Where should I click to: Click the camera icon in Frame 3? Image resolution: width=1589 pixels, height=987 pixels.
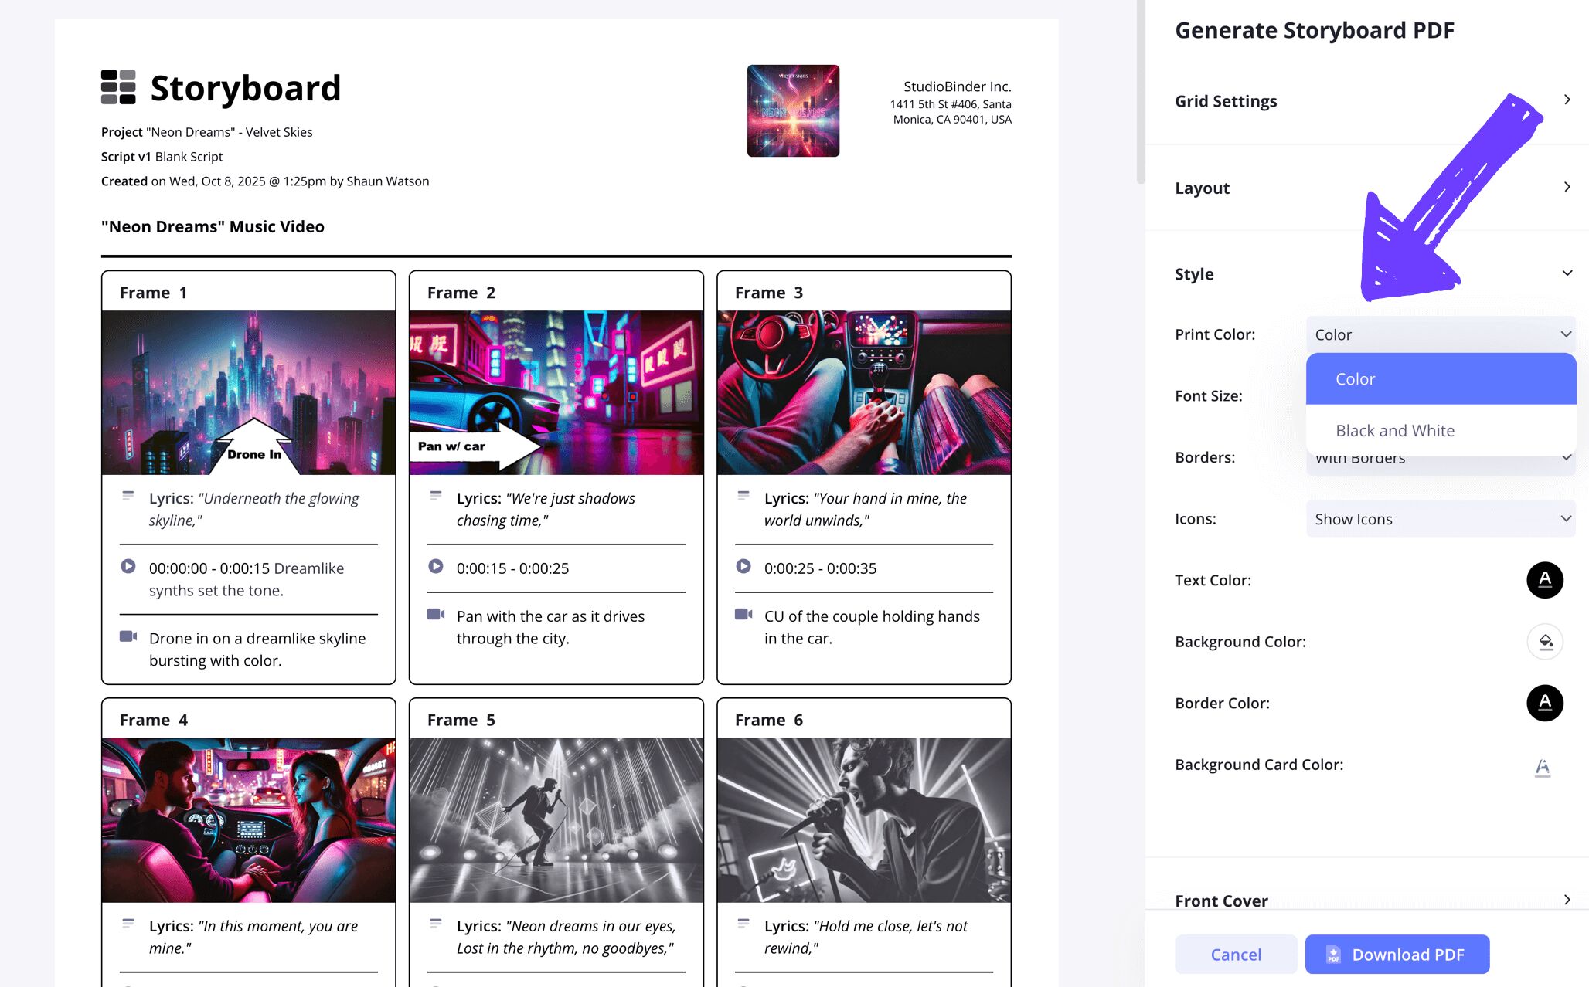(743, 614)
